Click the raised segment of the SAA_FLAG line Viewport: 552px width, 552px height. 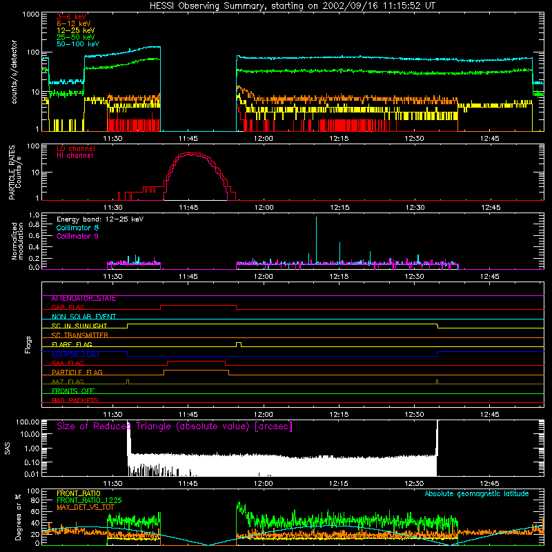pyautogui.click(x=196, y=362)
